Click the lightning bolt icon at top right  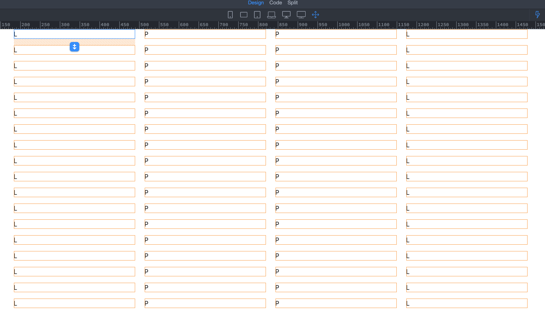pyautogui.click(x=537, y=15)
